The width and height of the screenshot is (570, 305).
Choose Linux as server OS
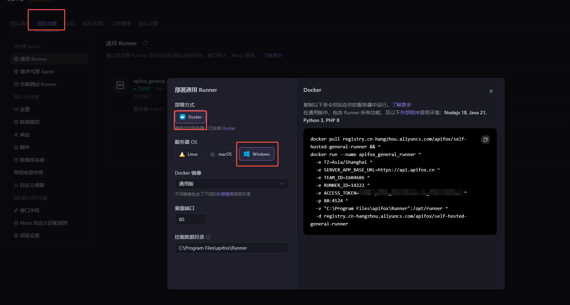pos(188,154)
